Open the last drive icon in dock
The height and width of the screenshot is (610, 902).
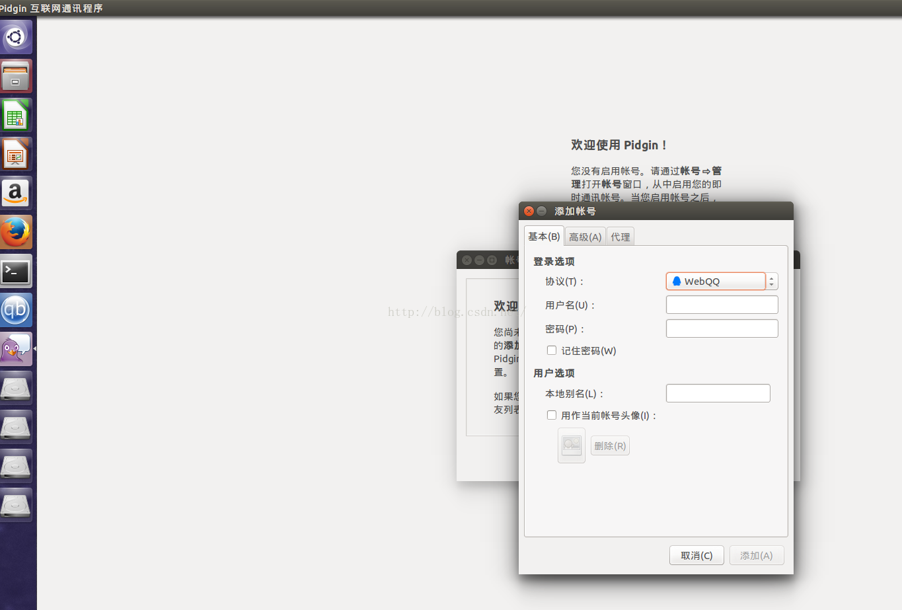16,505
